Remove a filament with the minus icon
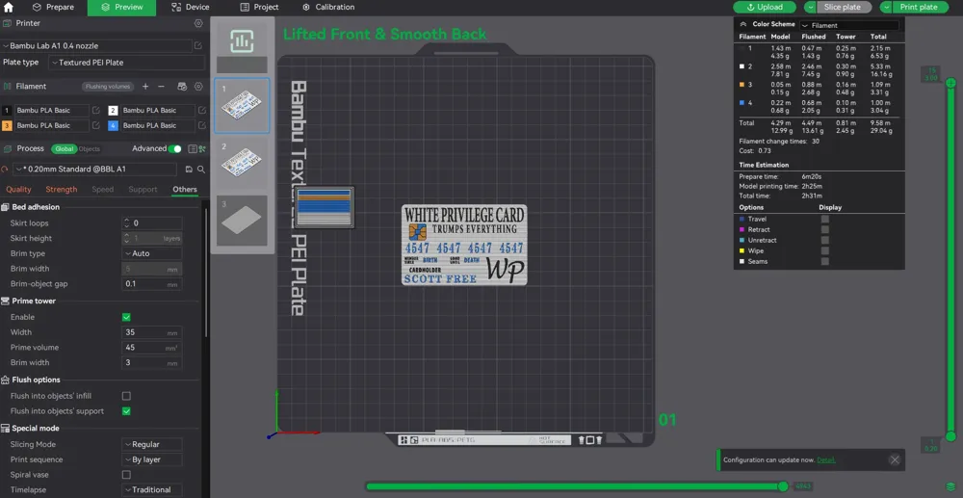The image size is (963, 498). [161, 87]
